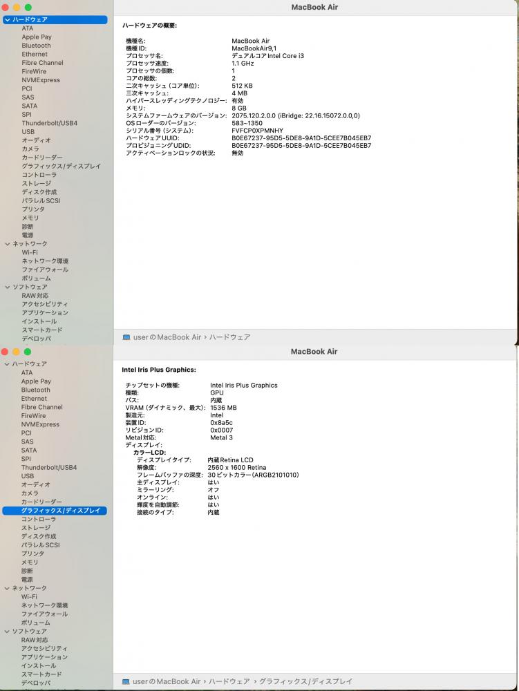Click processor name デュアルコア Intel Core i3
519x691 pixels.
pos(268,56)
